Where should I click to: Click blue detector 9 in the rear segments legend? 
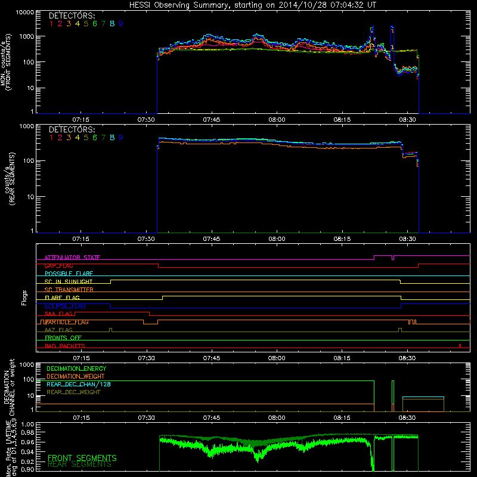pyautogui.click(x=121, y=138)
